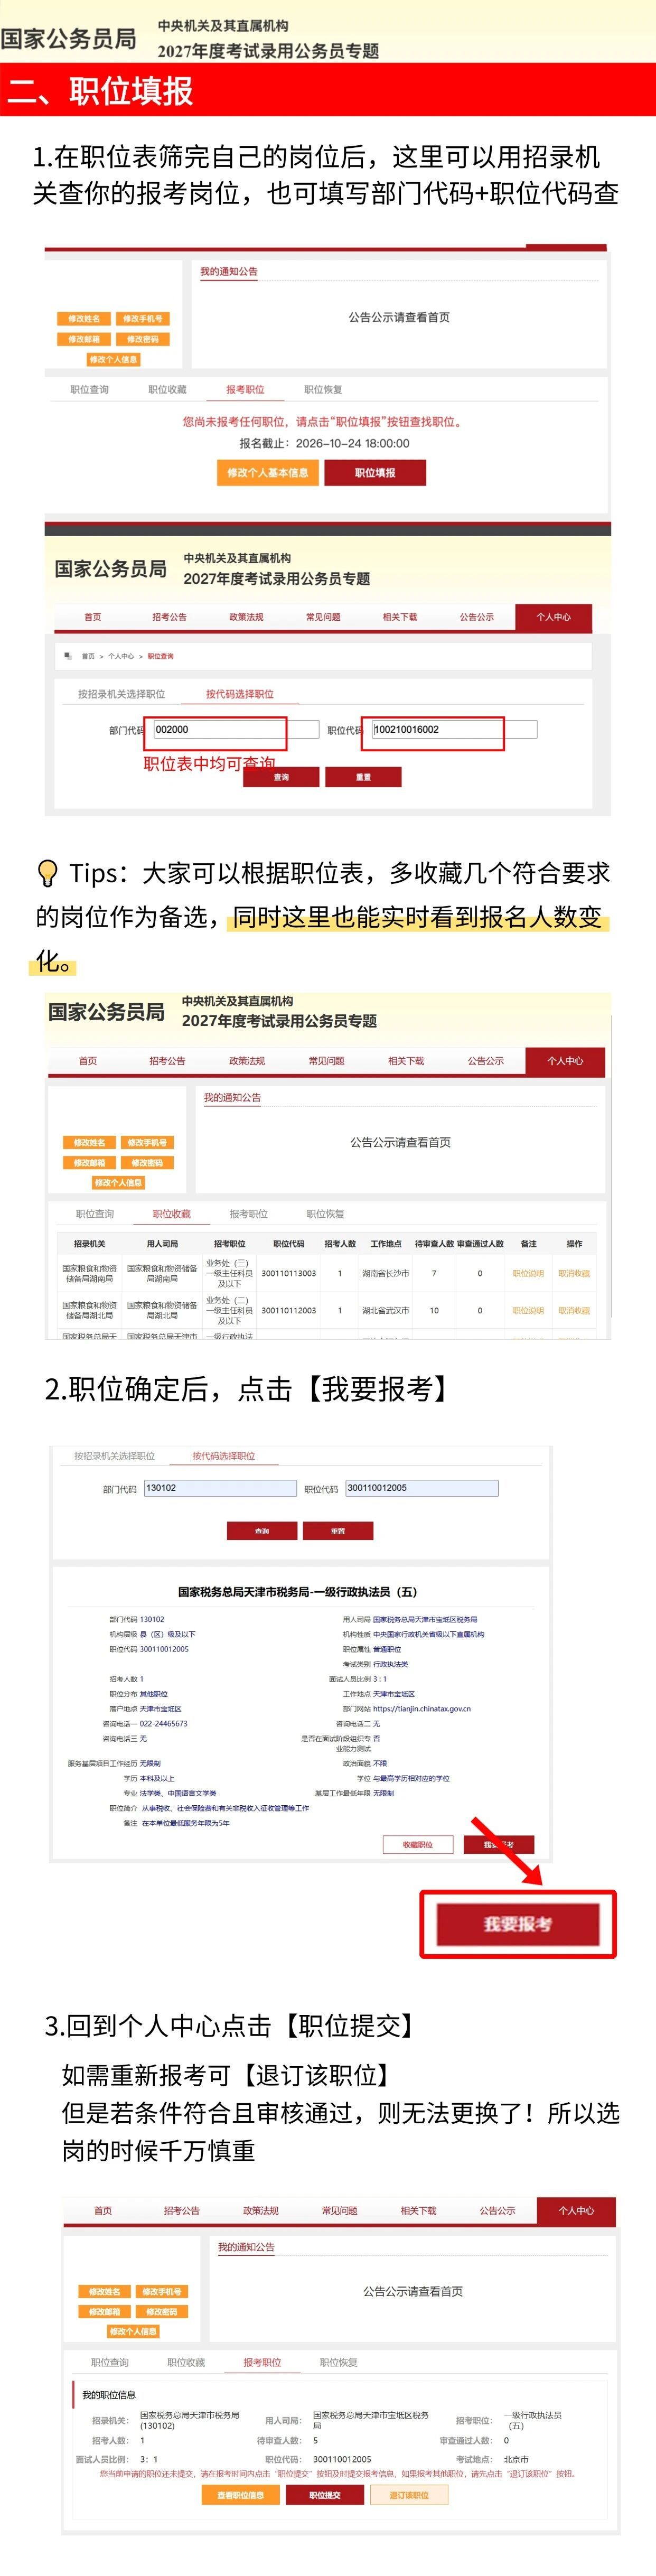Click 个人中心 in the breadcrumb trail
Screen dimensions: 656x2576
point(121,657)
